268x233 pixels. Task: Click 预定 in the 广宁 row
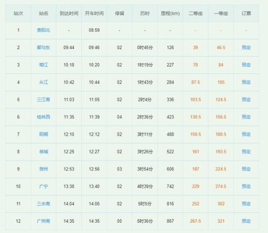(x=246, y=186)
